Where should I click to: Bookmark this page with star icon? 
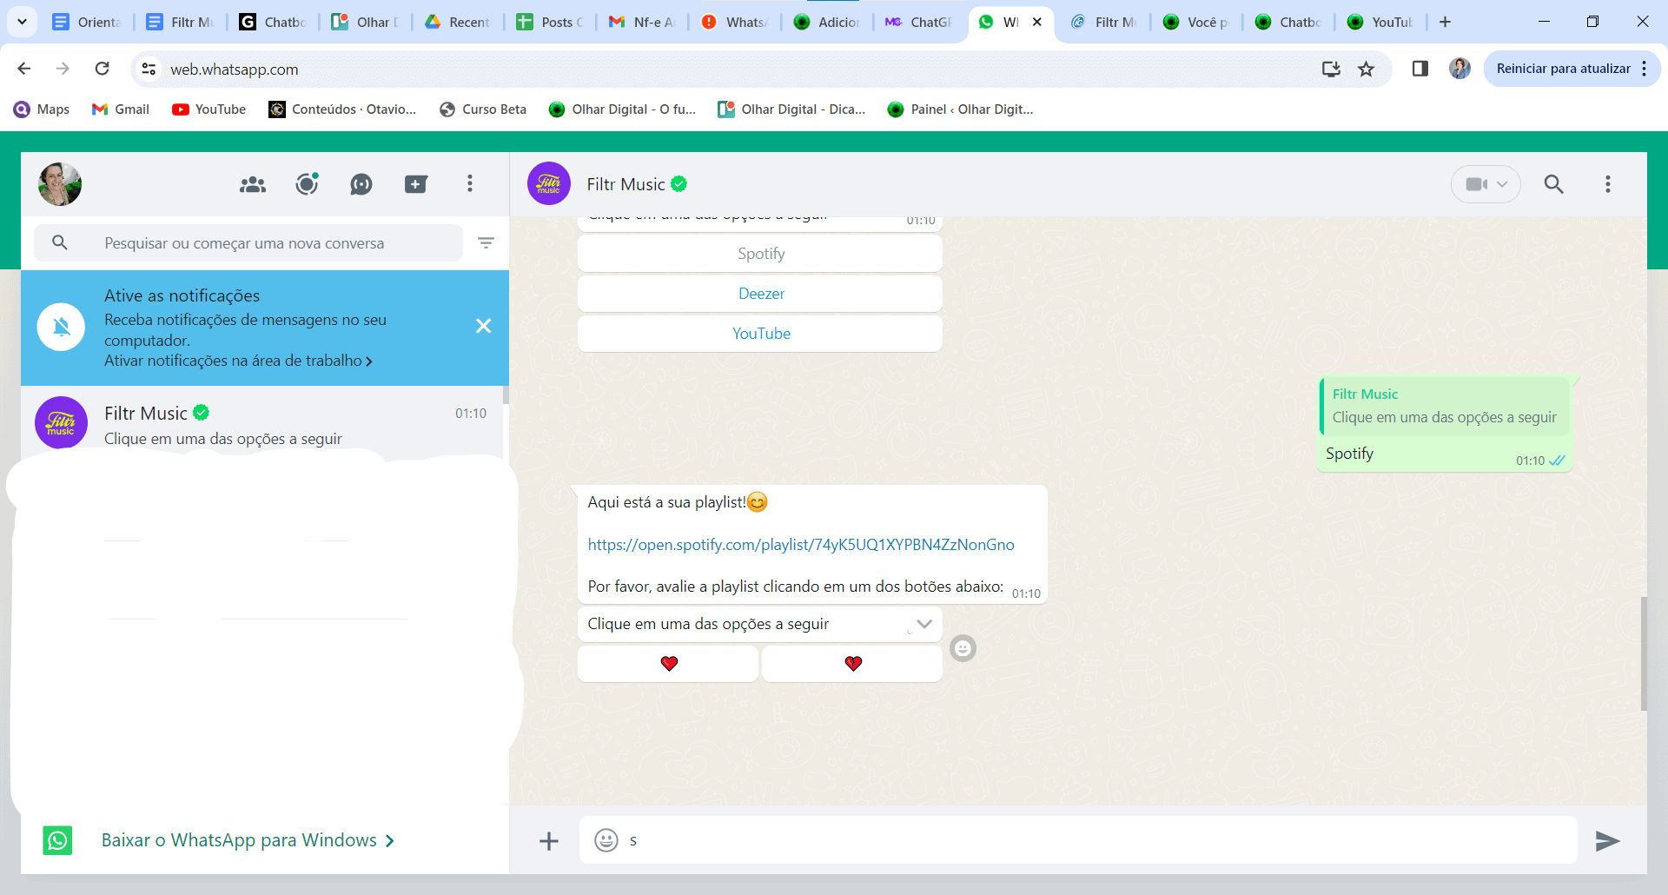1367,69
